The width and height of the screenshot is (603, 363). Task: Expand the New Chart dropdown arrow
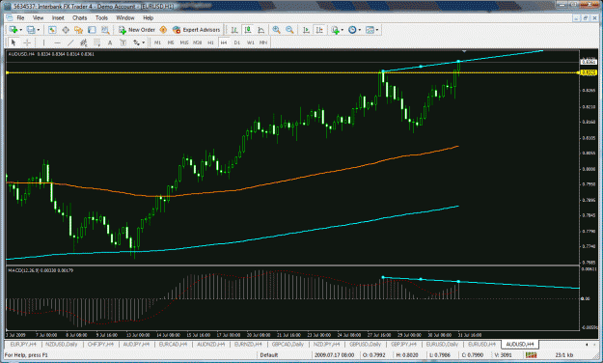tap(21, 30)
